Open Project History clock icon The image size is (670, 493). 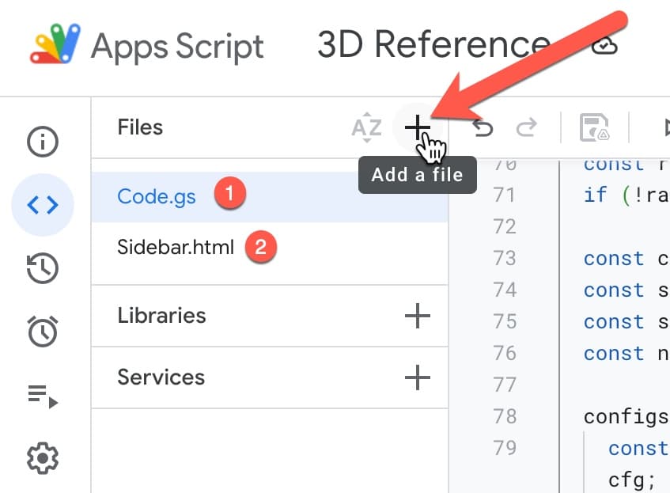(x=43, y=268)
